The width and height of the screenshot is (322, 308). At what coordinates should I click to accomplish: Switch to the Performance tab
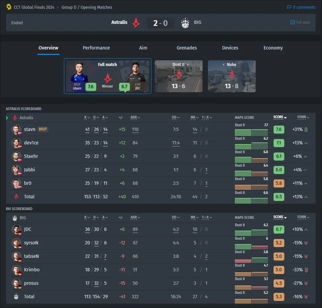(96, 48)
